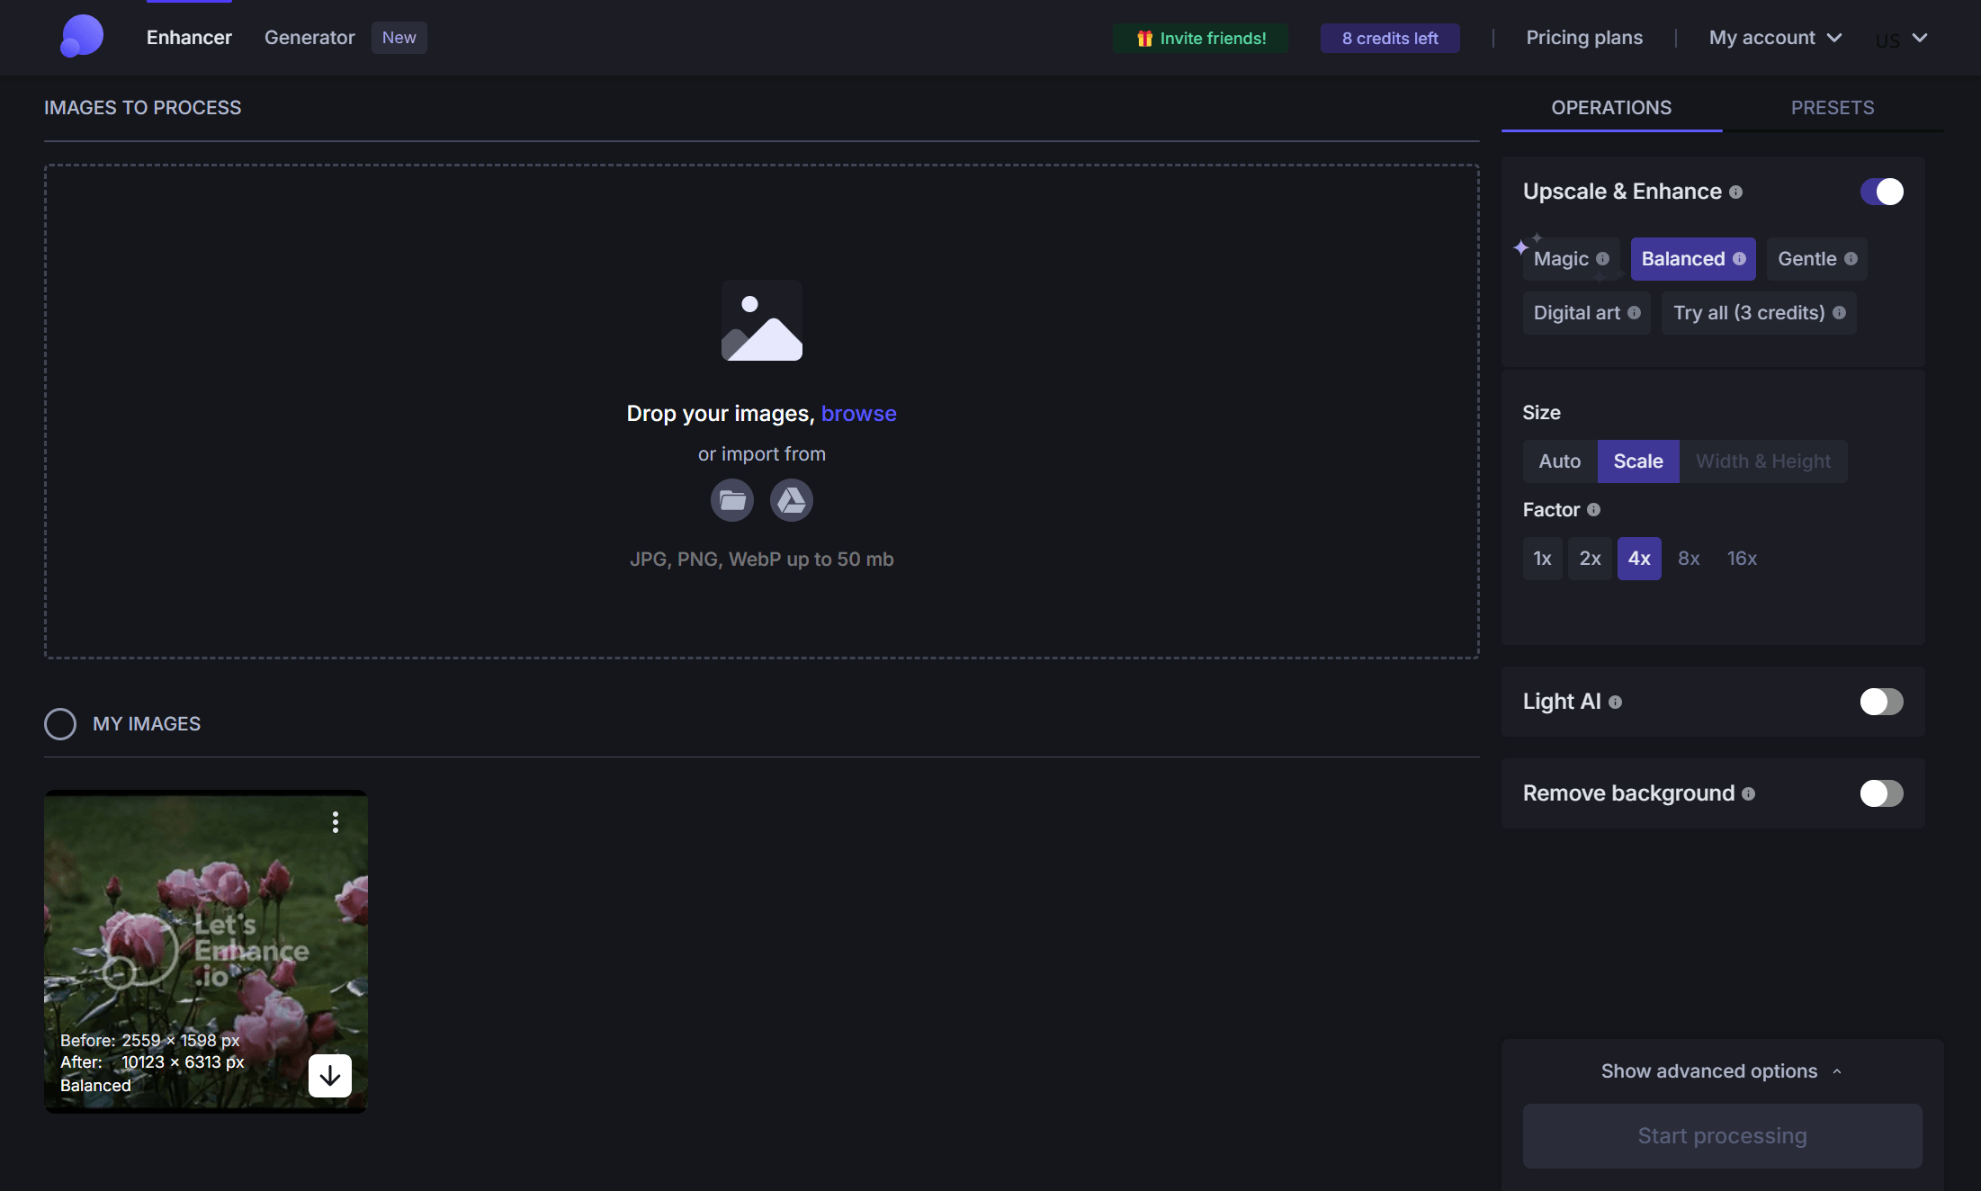The image size is (1981, 1191).
Task: Switch to the PRESETS tab
Action: pyautogui.click(x=1833, y=108)
